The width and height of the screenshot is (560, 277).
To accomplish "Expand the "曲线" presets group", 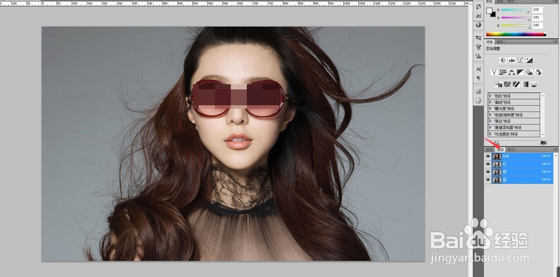I will [491, 102].
